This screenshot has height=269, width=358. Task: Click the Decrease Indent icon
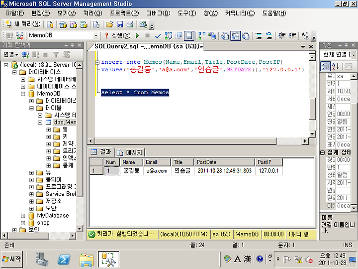282,36
